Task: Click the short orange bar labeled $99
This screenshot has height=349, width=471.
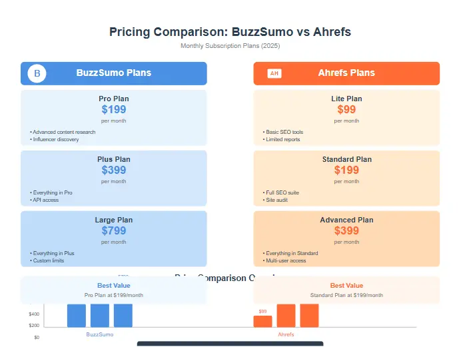Action: [x=262, y=321]
